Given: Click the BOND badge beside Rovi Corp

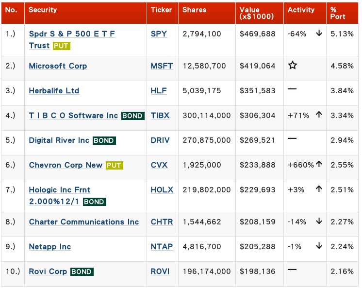Looking at the screenshot, I should [82, 272].
